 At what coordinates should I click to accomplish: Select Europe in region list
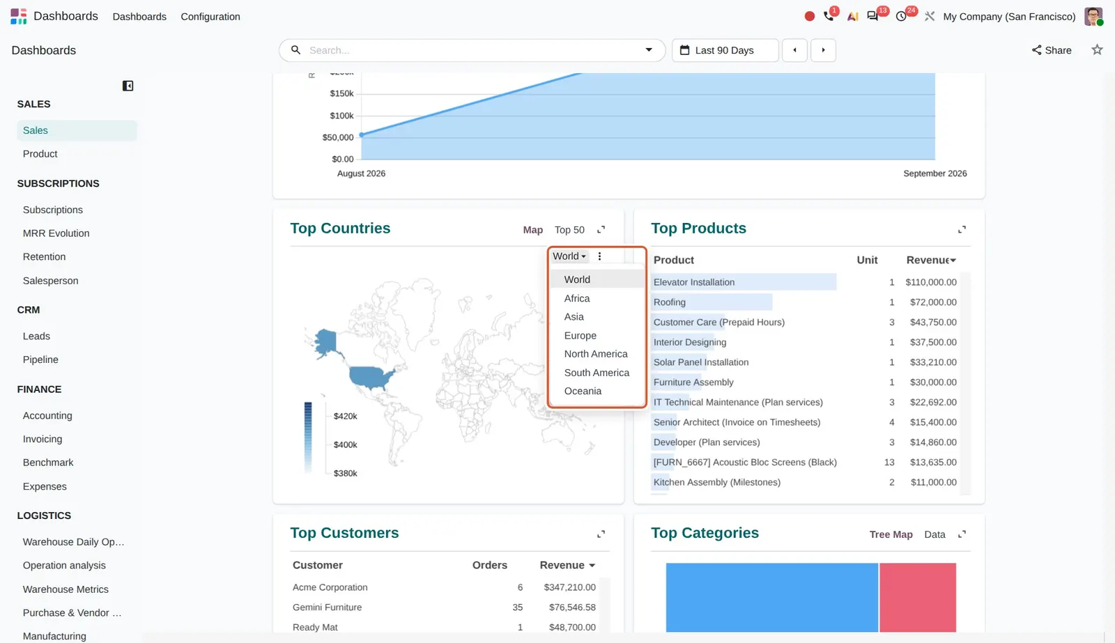click(x=597, y=336)
